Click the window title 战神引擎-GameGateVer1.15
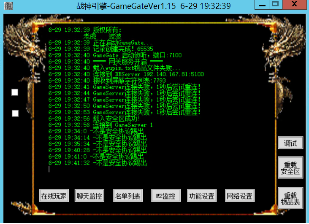This screenshot has height=224, width=309. 126,6
